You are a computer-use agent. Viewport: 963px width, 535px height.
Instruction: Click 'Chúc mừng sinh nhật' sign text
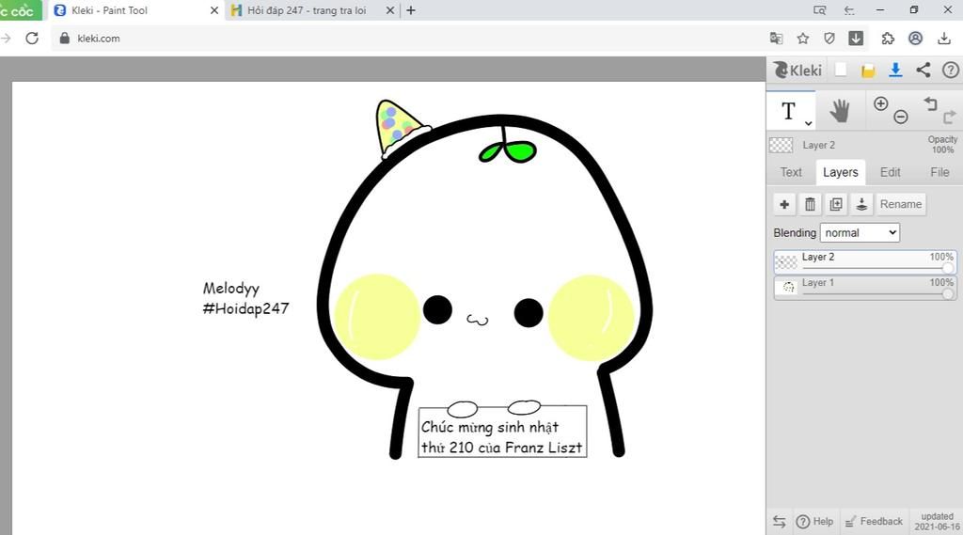[490, 427]
